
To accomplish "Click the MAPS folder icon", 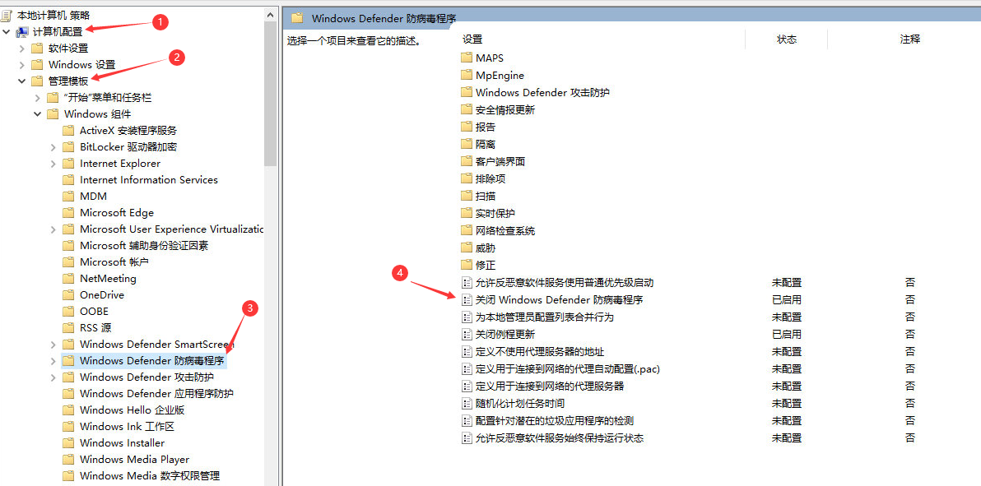I will pyautogui.click(x=467, y=58).
